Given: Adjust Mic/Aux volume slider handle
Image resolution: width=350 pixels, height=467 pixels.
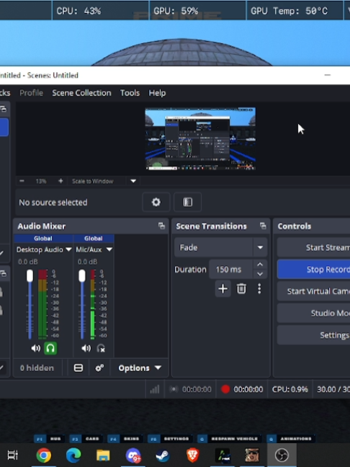Looking at the screenshot, I should [82, 276].
